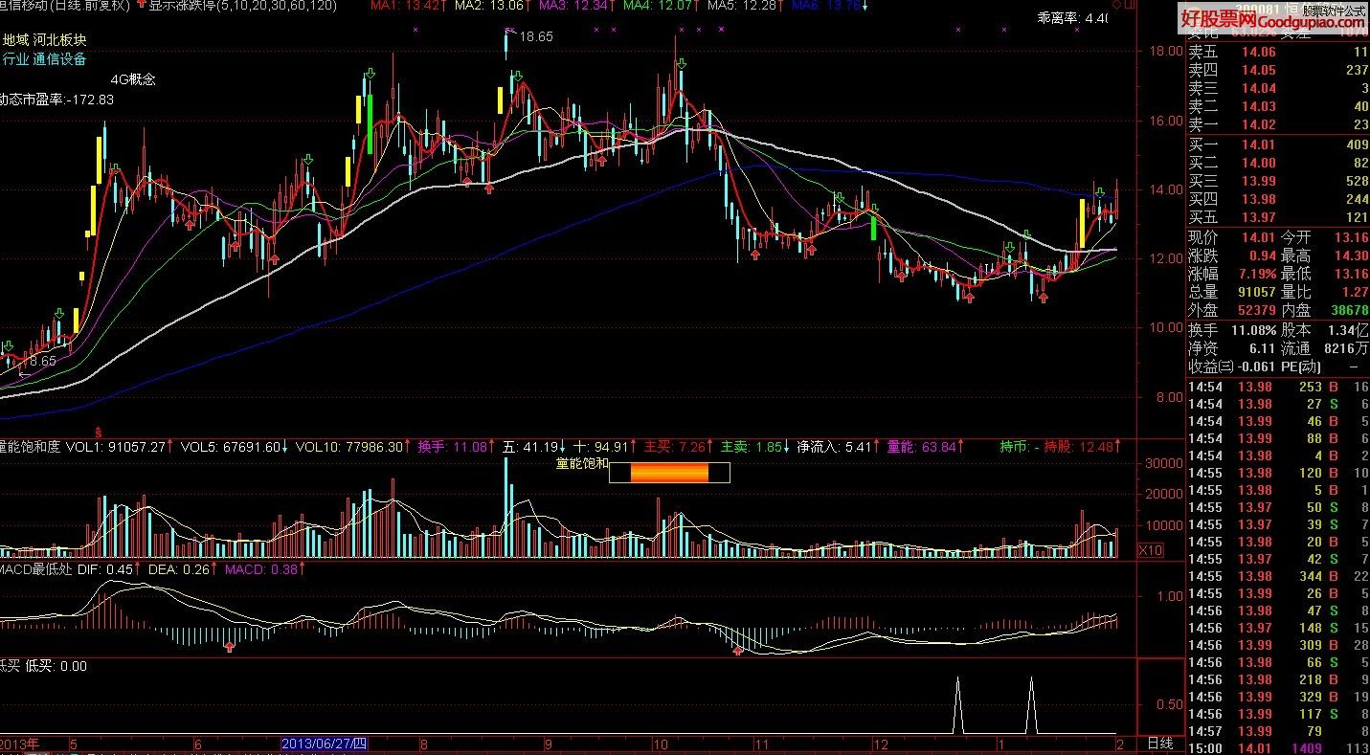Click the X10 volume scale label
Image resolution: width=1370 pixels, height=755 pixels.
[1150, 550]
